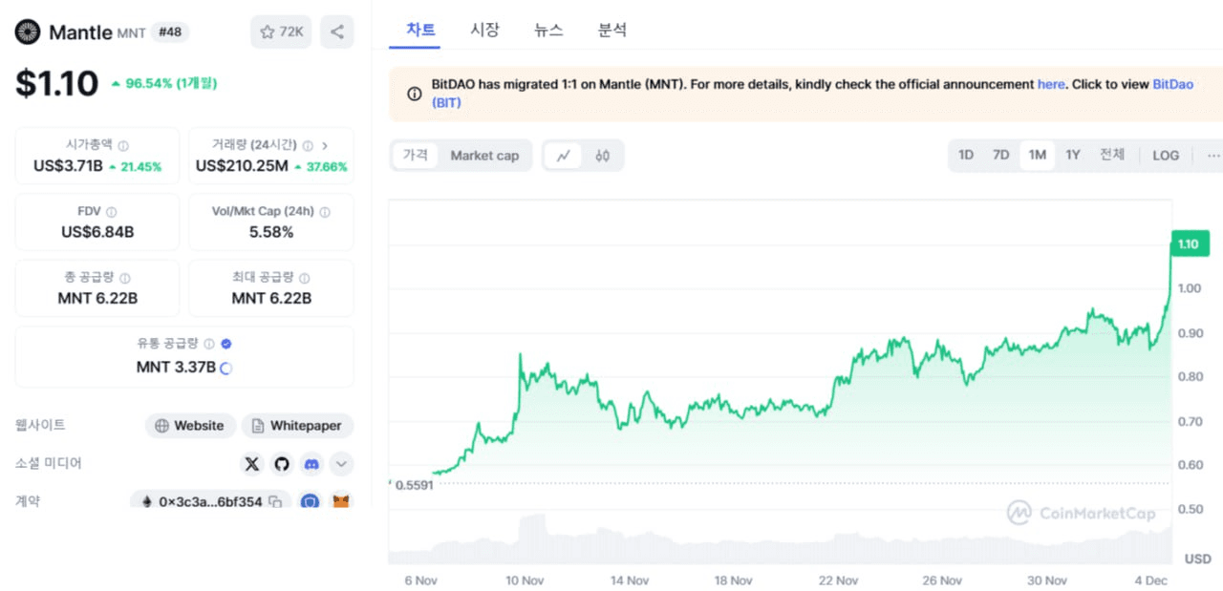Open info icon next to FDV
Image resolution: width=1223 pixels, height=591 pixels.
point(112,212)
